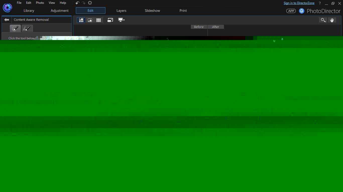Open the Photo menu
Viewport: 343px width, 192px height.
pyautogui.click(x=40, y=3)
